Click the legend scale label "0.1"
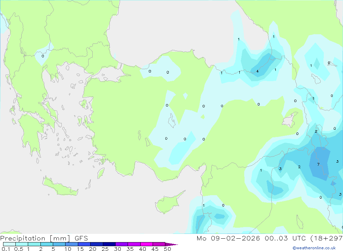Image resolution: width=343 pixels, height=251 pixels. pos(6,249)
